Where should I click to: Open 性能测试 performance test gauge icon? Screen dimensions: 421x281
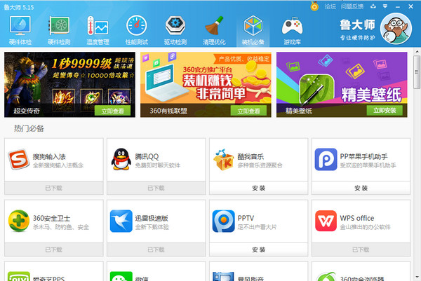click(136, 29)
